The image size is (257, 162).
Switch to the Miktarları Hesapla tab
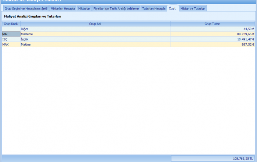click(x=62, y=8)
